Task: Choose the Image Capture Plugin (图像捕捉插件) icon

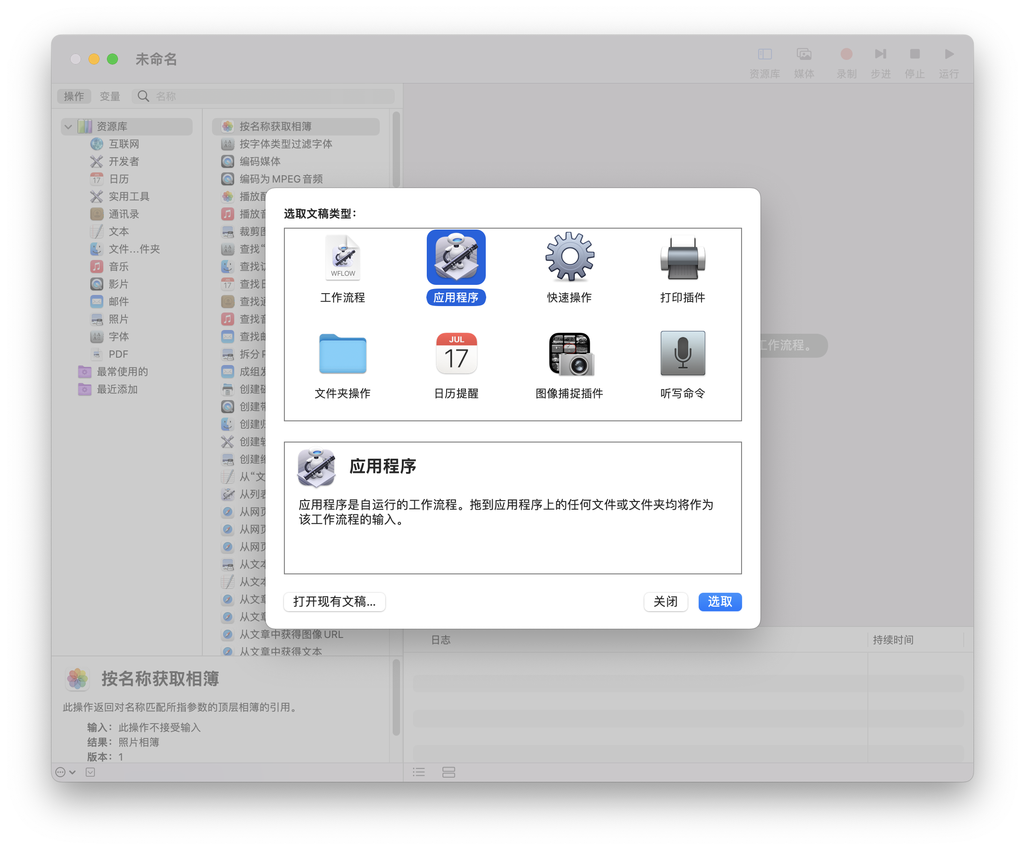Action: pos(569,354)
